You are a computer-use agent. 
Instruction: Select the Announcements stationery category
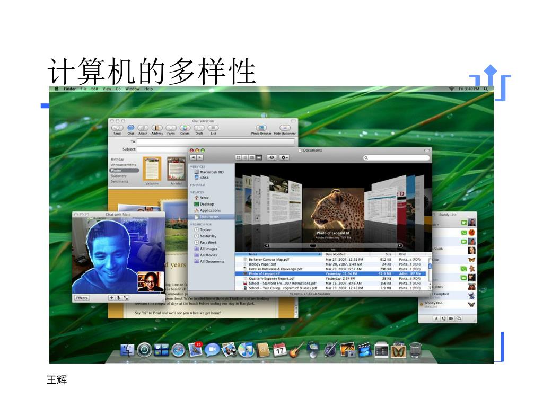124,165
